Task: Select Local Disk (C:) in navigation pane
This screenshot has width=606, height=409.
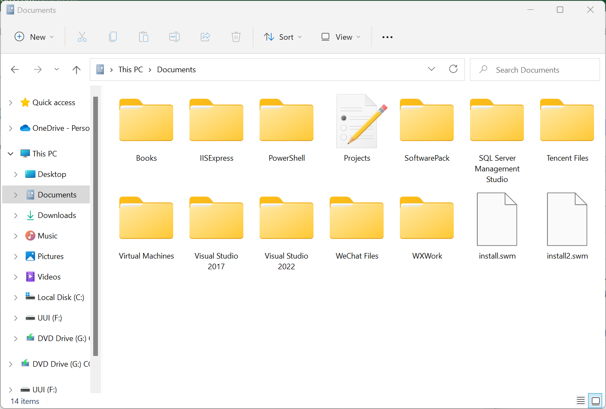Action: pyautogui.click(x=55, y=297)
